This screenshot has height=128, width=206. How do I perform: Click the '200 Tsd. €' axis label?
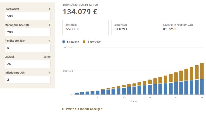[x=68, y=47]
